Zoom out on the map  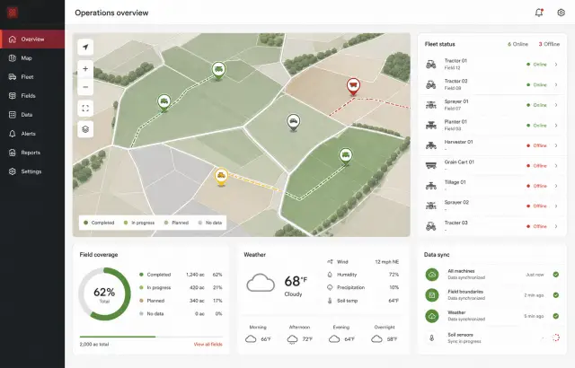click(85, 87)
